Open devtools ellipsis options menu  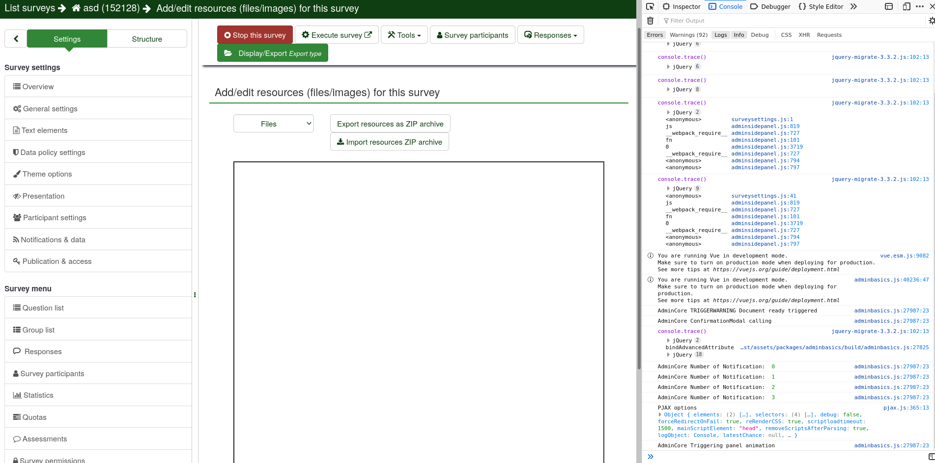(920, 6)
